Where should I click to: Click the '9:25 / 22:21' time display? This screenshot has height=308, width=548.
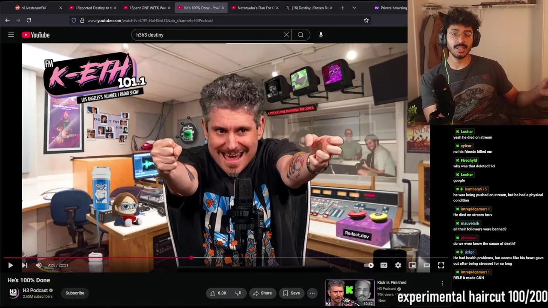point(58,265)
